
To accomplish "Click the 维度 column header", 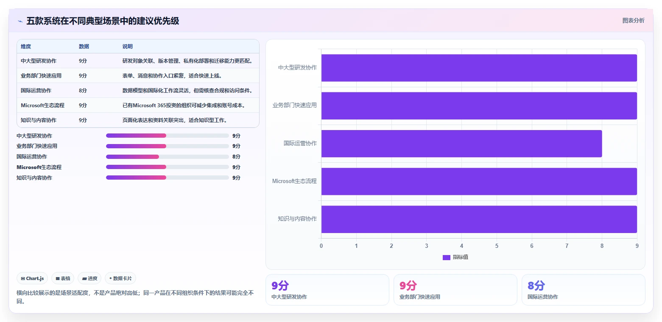I will (x=26, y=47).
